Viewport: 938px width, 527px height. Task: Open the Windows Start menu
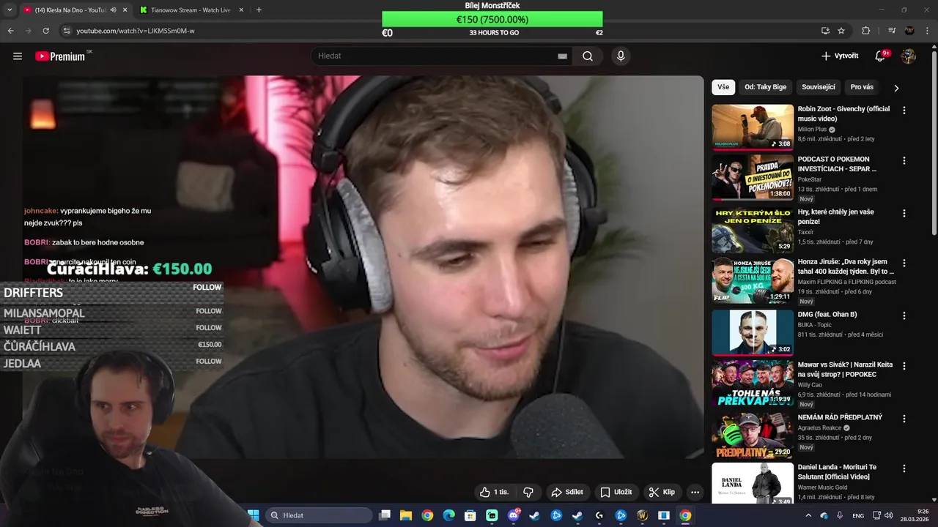pyautogui.click(x=254, y=515)
